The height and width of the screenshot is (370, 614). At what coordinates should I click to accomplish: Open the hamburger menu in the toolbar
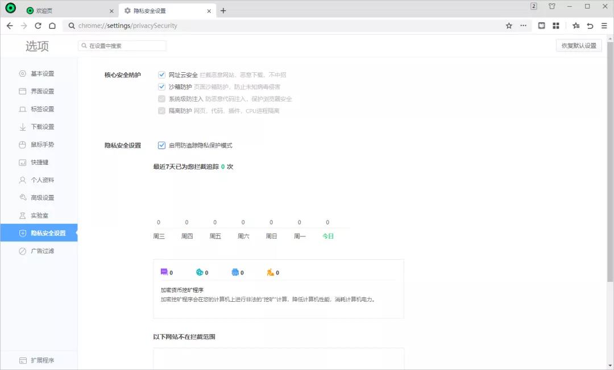point(604,26)
